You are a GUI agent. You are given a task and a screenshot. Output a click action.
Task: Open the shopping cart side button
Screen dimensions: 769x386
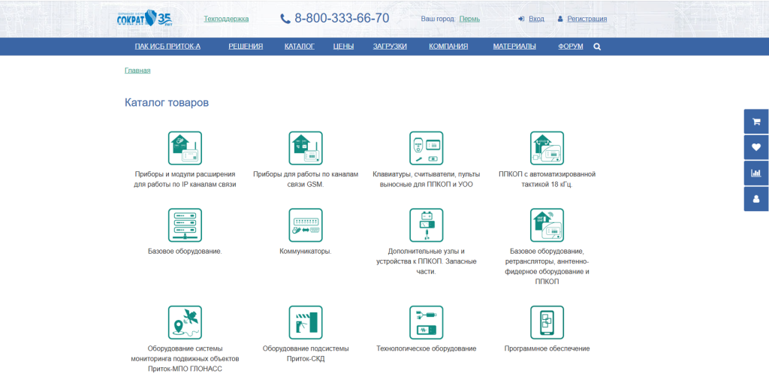(x=756, y=122)
